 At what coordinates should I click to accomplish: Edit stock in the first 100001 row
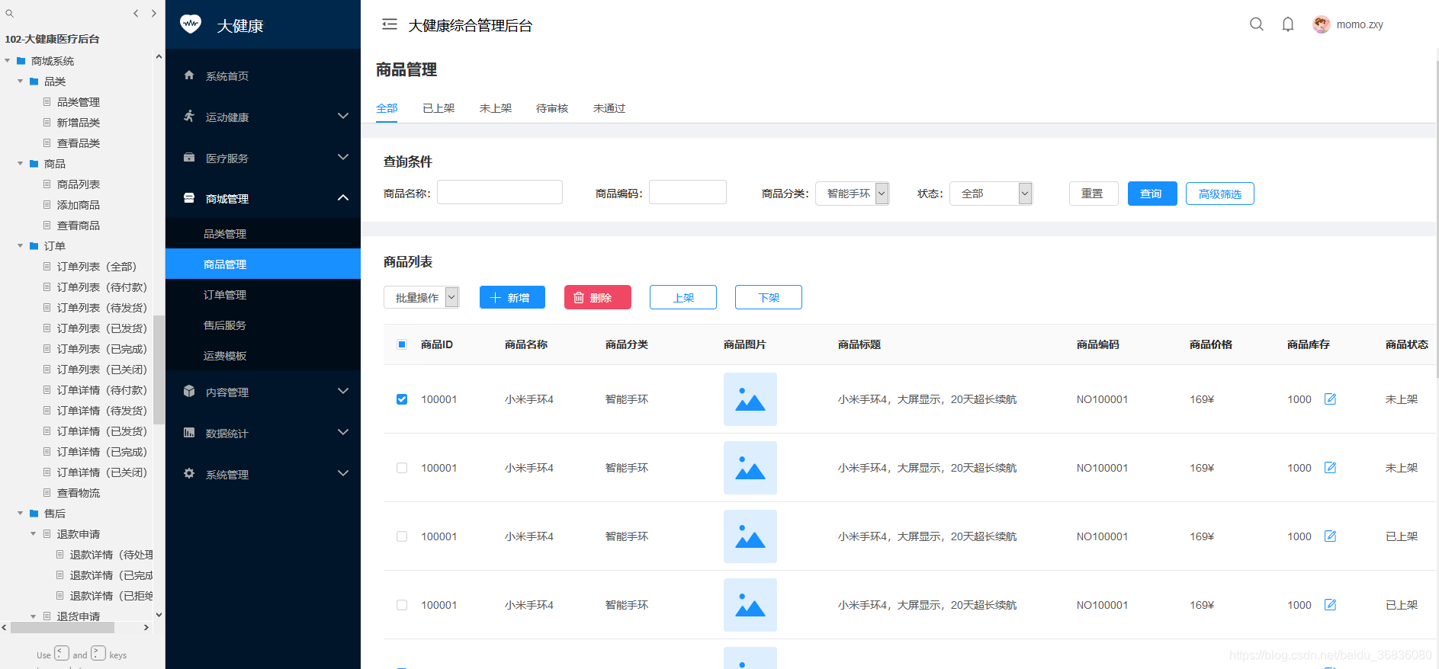tap(1330, 399)
